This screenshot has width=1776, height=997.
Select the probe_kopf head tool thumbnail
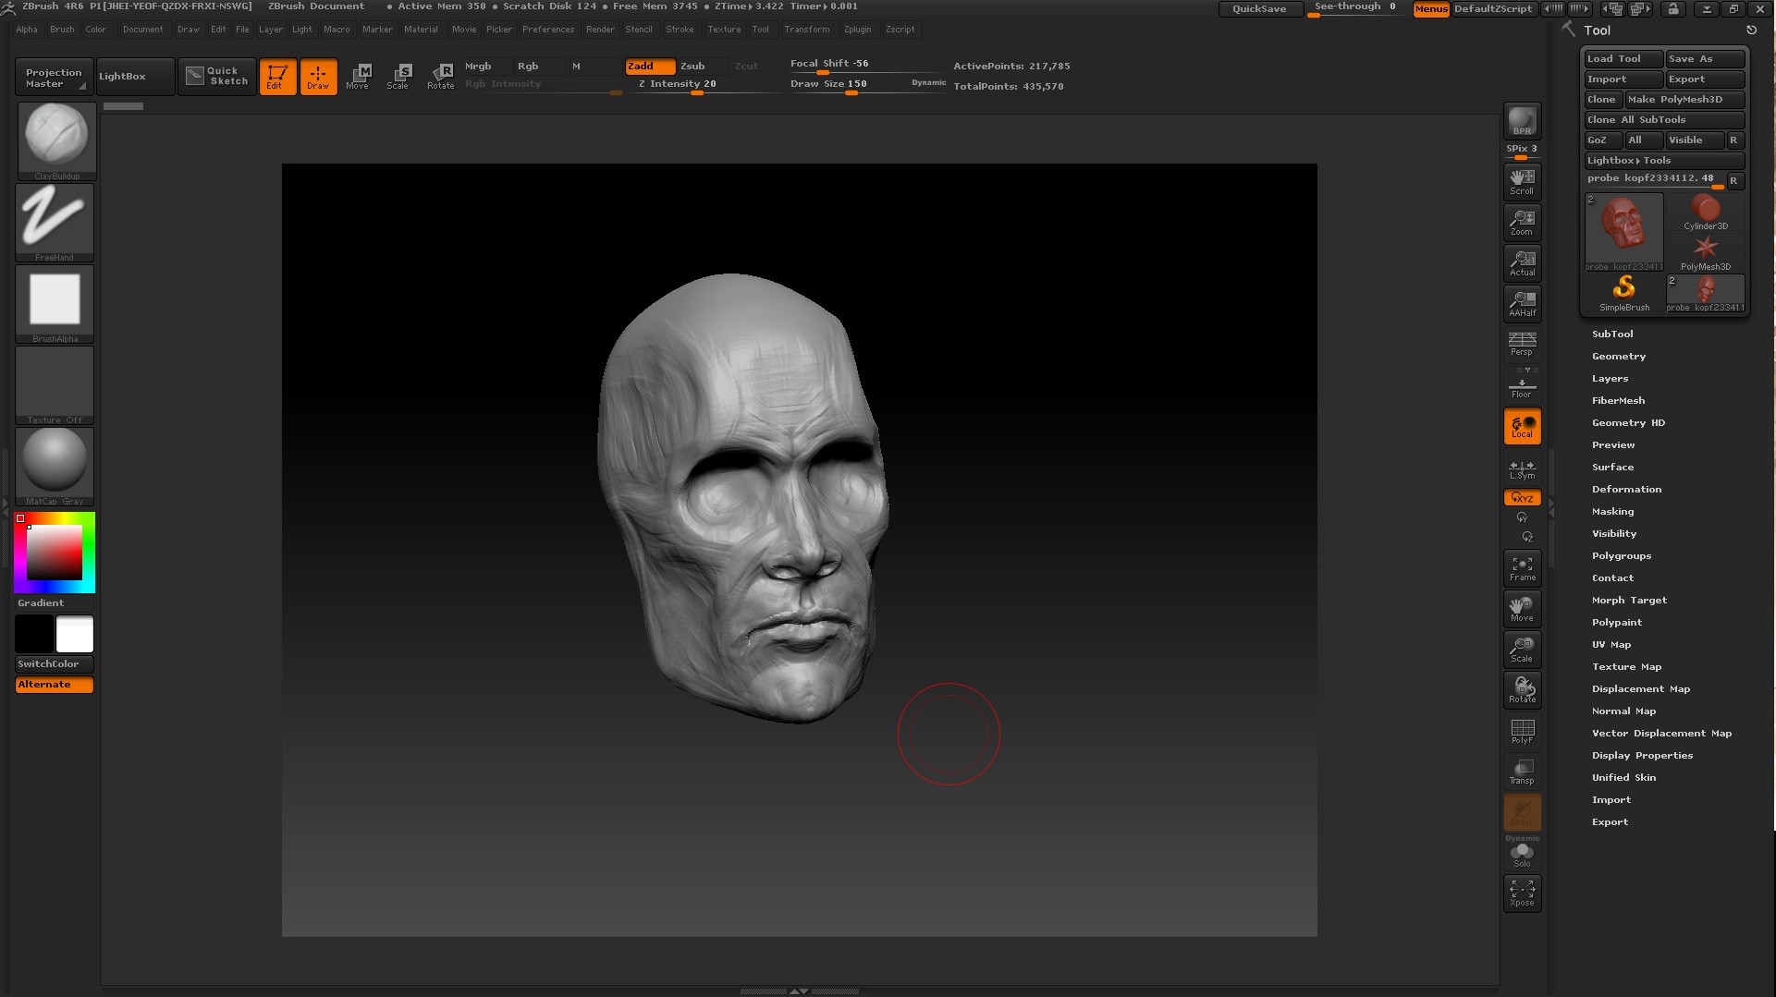(1623, 232)
